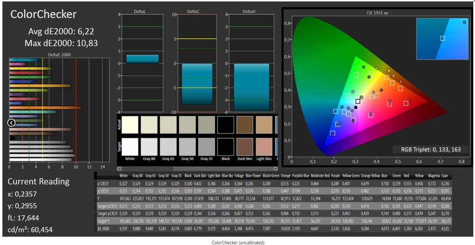
Task: Select the Actual Gray 50 swatch
Action: [x=187, y=125]
